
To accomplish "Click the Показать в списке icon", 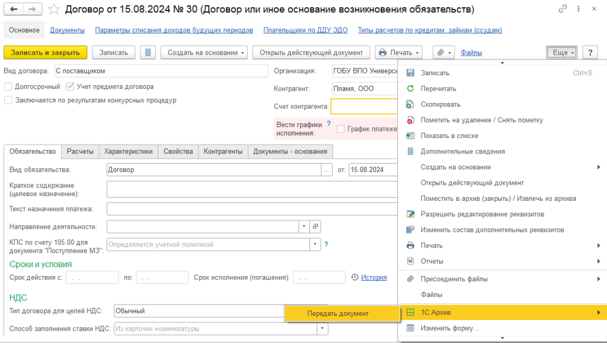I will (410, 136).
